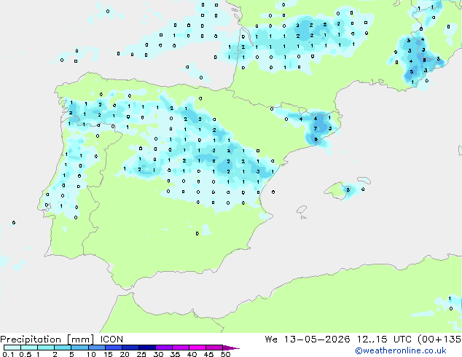Click legend tick label '0.1'

point(8,354)
